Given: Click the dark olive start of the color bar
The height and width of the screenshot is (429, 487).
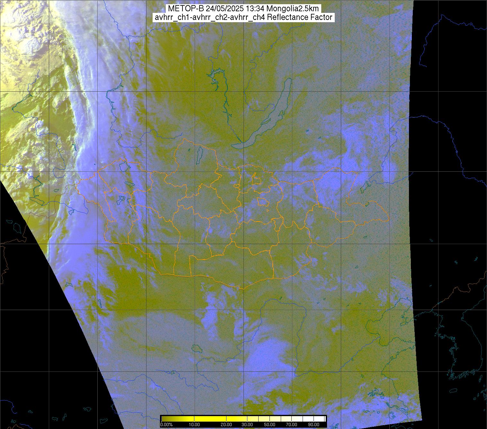Looking at the screenshot, I should coord(164,419).
